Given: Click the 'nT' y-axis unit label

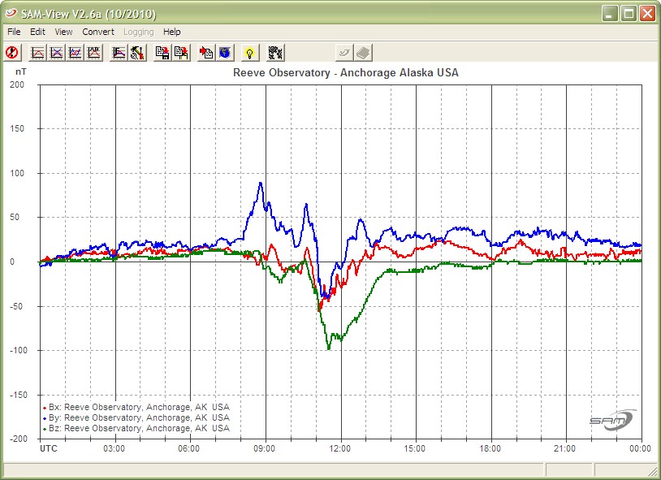Looking at the screenshot, I should 21,71.
